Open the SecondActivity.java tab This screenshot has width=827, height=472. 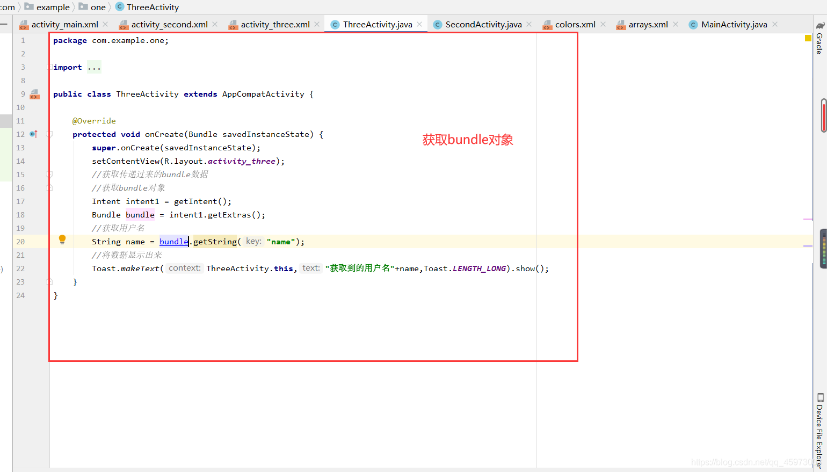point(483,25)
